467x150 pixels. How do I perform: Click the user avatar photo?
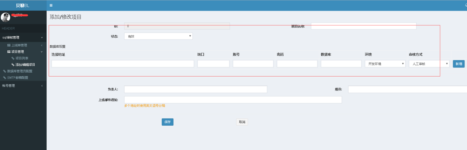point(5,17)
